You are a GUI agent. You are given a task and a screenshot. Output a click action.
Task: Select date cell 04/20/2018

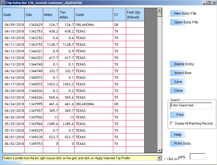pyautogui.click(x=14, y=91)
